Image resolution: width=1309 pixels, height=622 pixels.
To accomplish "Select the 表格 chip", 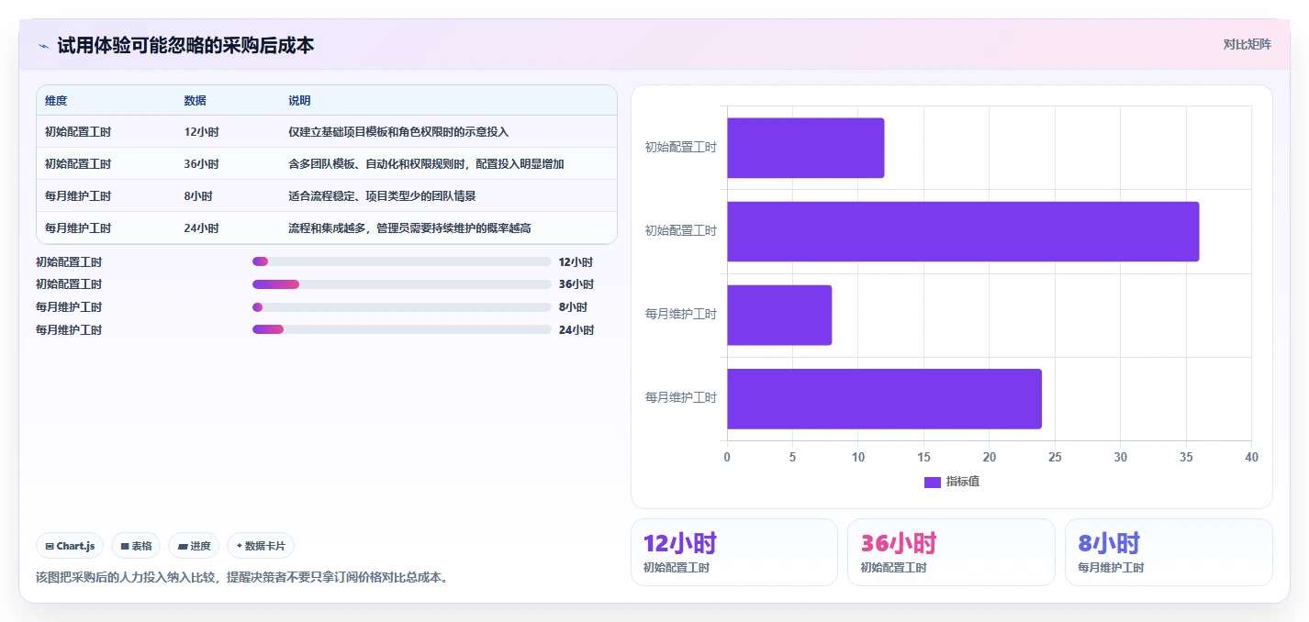I will 136,546.
